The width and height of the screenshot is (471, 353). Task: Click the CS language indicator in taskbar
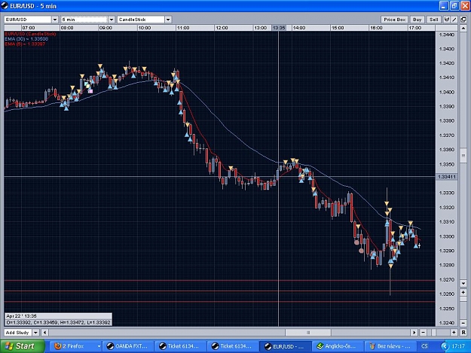424,346
